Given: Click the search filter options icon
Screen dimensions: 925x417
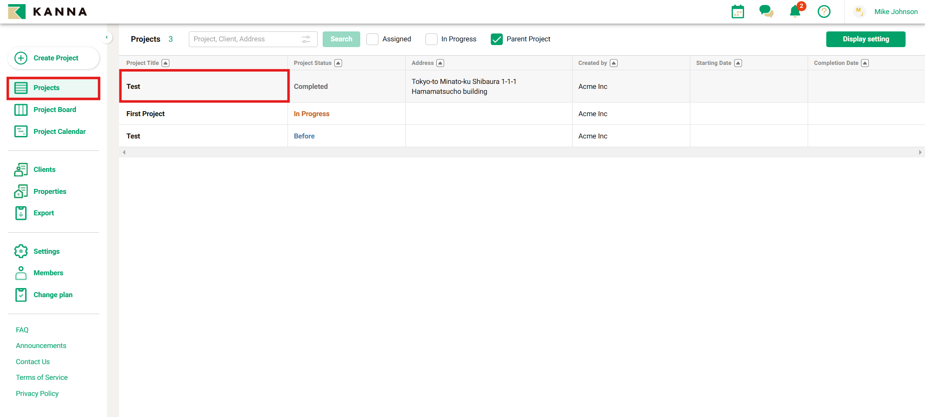Looking at the screenshot, I should (x=306, y=39).
